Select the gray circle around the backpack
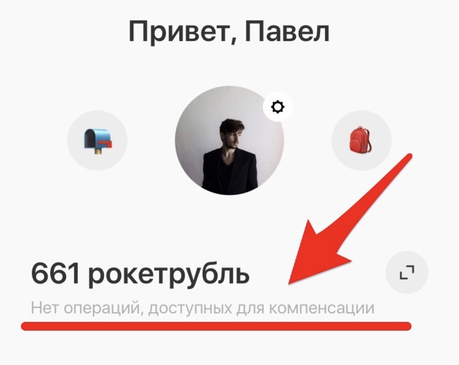 (x=362, y=141)
